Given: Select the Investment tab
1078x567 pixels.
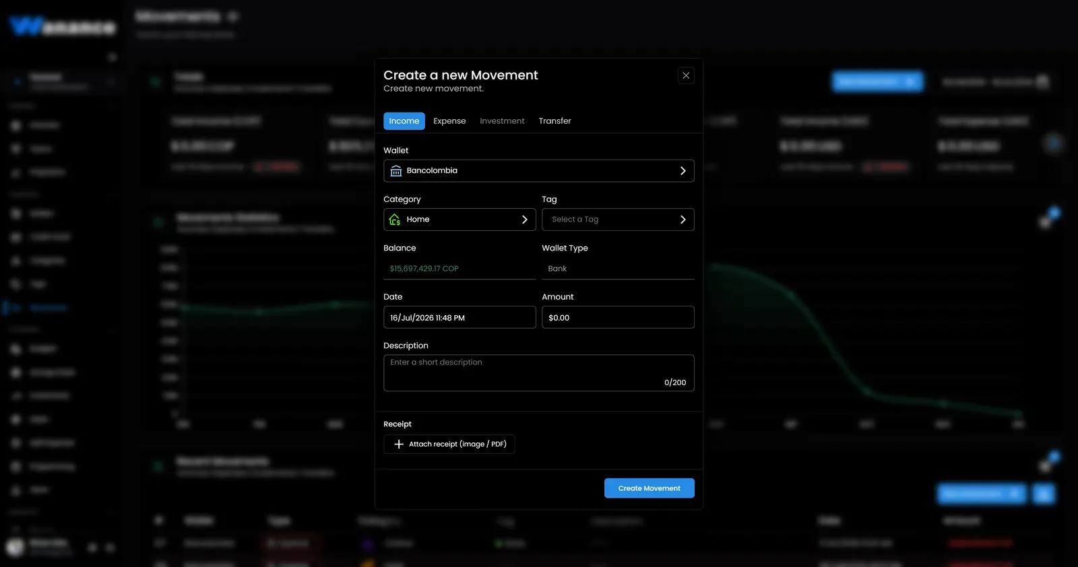Looking at the screenshot, I should pyautogui.click(x=502, y=121).
